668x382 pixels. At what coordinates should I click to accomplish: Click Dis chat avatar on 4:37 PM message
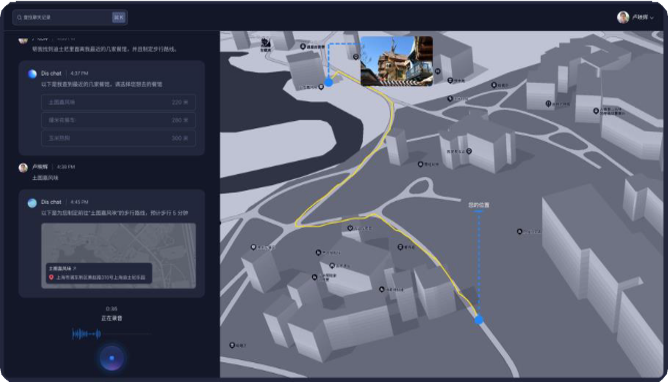point(32,74)
